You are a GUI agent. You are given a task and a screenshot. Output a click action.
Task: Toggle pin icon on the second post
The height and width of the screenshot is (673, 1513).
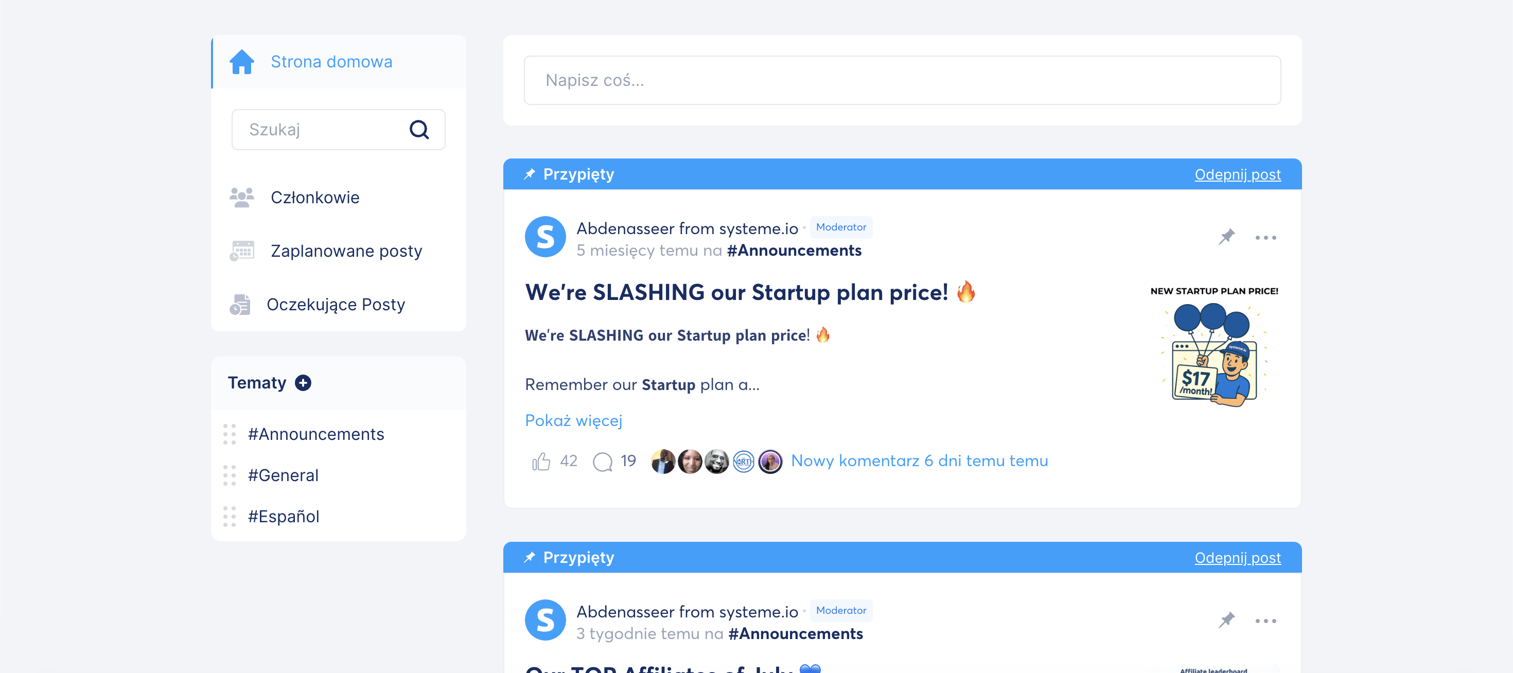tap(1226, 620)
